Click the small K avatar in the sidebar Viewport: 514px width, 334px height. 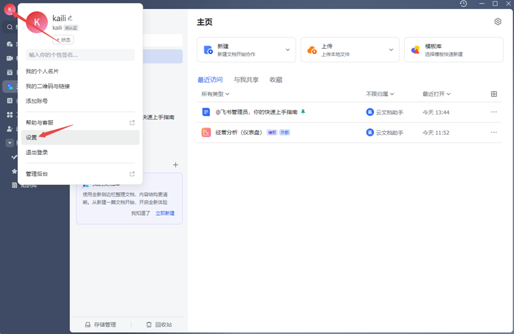pos(10,9)
